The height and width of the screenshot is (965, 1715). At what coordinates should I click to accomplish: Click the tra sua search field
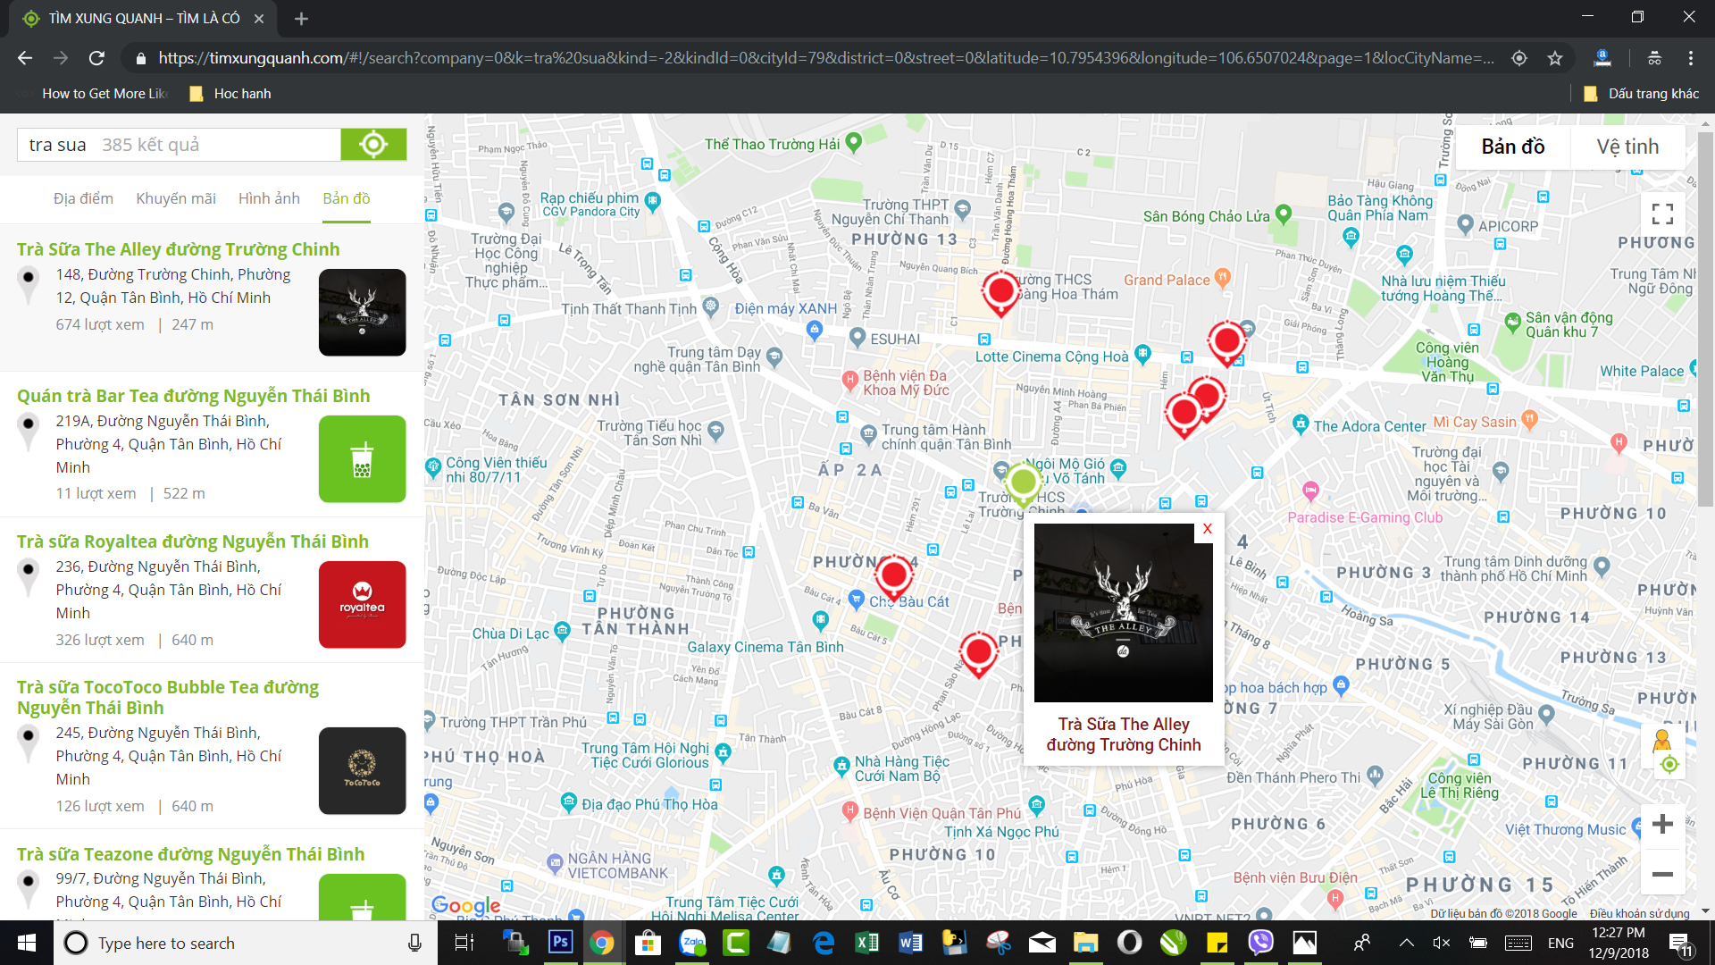click(179, 145)
